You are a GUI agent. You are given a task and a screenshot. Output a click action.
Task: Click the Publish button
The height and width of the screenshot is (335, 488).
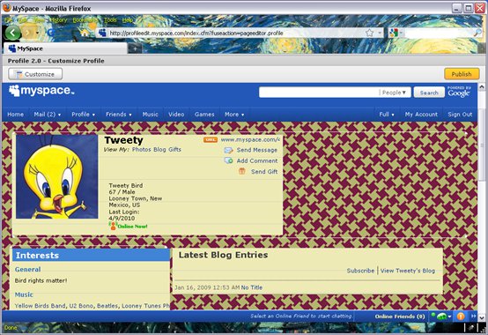[x=462, y=74]
